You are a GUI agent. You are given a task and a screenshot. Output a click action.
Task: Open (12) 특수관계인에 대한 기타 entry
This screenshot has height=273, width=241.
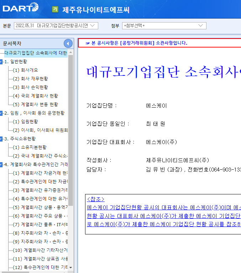click(x=40, y=267)
